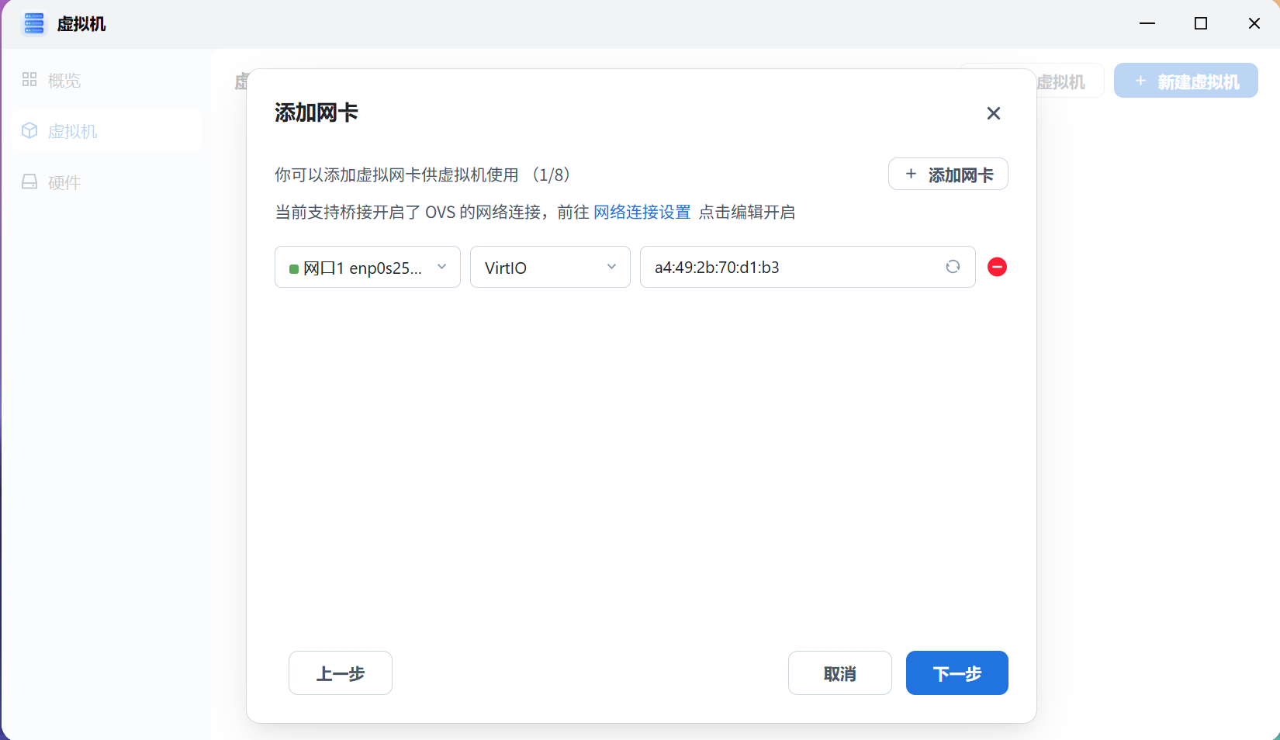Click 上一步 to go back

pos(340,673)
